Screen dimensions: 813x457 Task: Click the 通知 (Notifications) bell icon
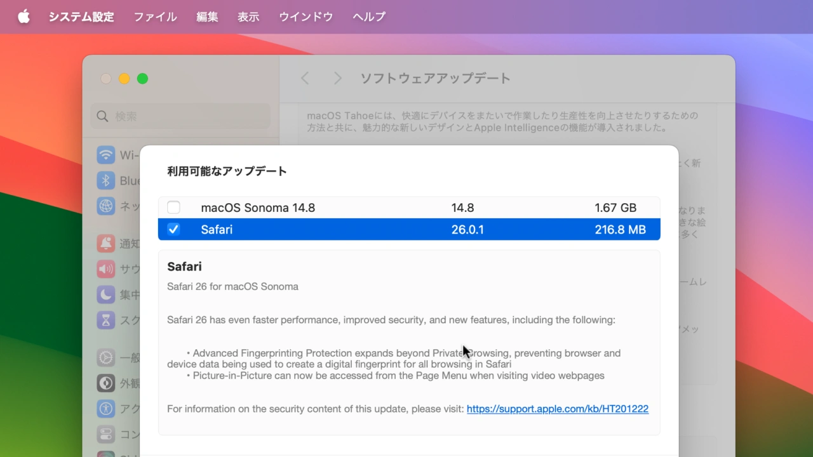point(106,244)
